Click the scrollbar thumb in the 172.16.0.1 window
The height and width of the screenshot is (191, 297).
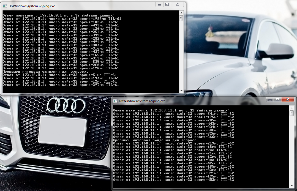(181, 18)
